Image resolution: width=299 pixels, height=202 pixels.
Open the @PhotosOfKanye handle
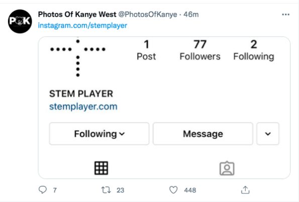(148, 15)
